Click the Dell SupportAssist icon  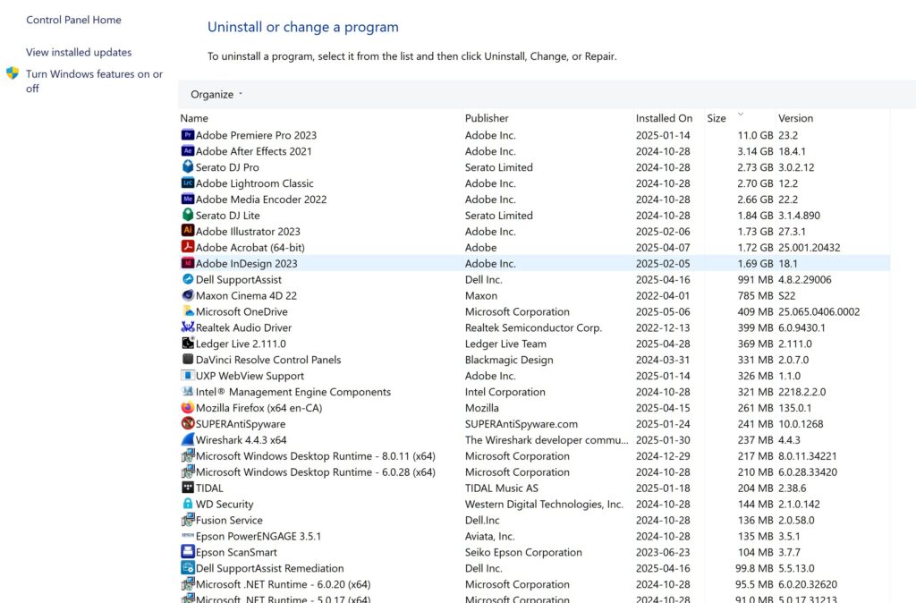point(188,279)
